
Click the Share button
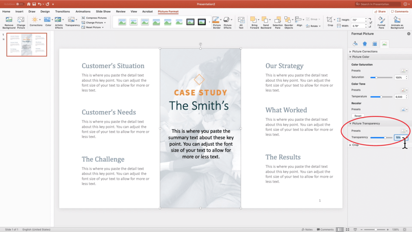pyautogui.click(x=379, y=11)
